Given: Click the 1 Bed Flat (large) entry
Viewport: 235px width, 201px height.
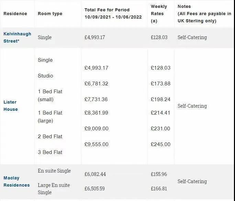Looking at the screenshot, I should pyautogui.click(x=50, y=117).
